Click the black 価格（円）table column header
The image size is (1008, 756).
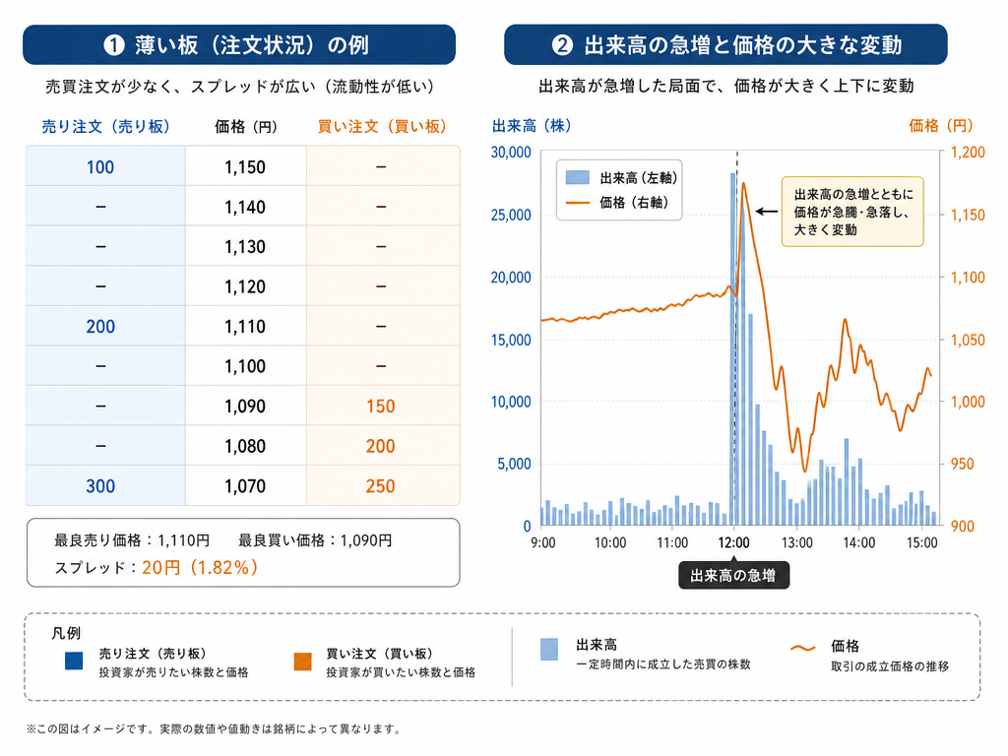pos(245,127)
